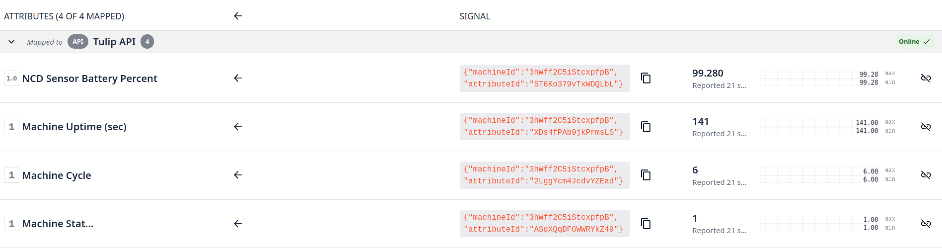Unlink the Machine Uptime attribute mapping
Screen dimensions: 942x252
click(926, 127)
